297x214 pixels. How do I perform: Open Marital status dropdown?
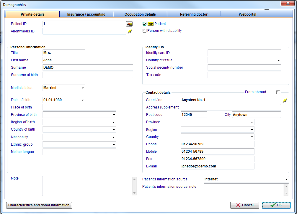point(83,88)
